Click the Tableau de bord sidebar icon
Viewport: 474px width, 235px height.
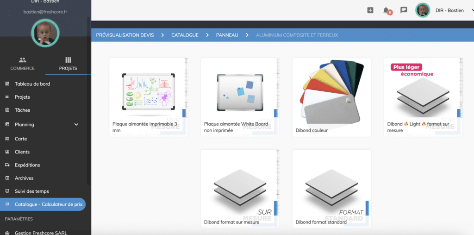click(7, 84)
